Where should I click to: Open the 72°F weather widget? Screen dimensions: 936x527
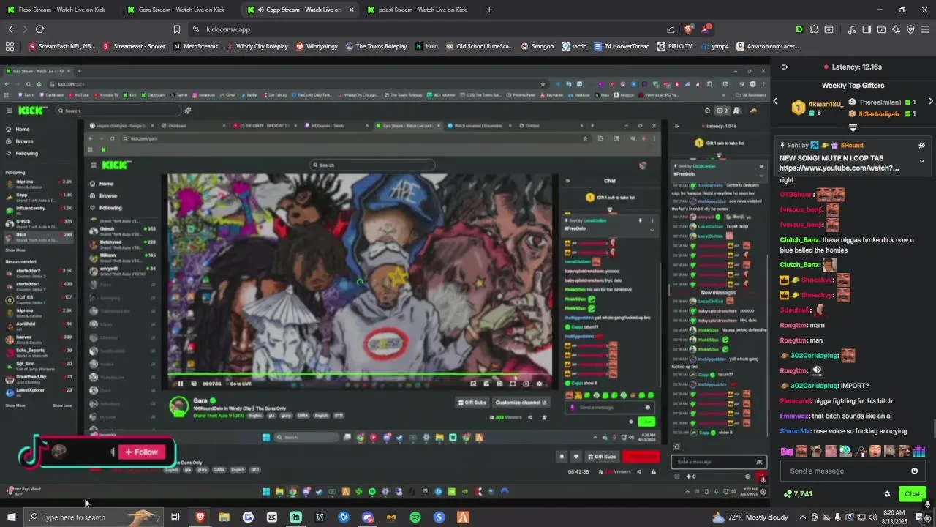point(750,517)
